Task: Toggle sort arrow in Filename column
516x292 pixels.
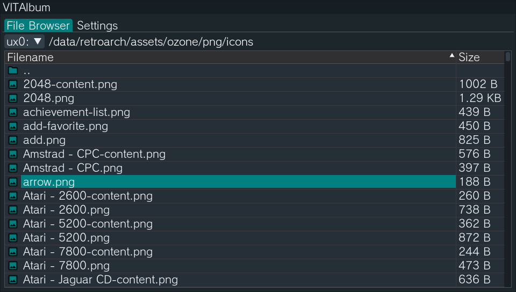Action: click(451, 56)
